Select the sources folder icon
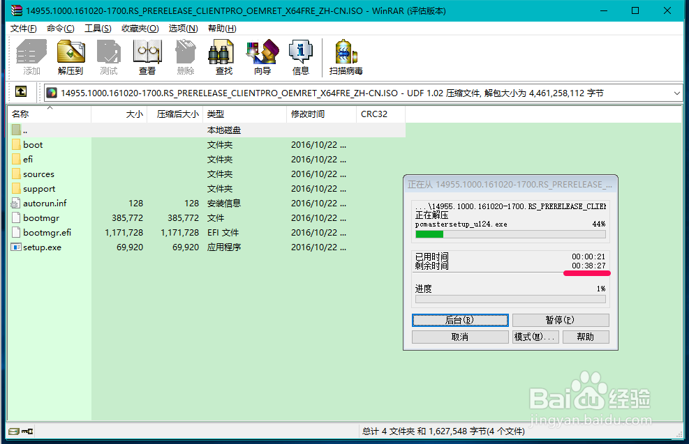The height and width of the screenshot is (444, 689). tap(16, 174)
